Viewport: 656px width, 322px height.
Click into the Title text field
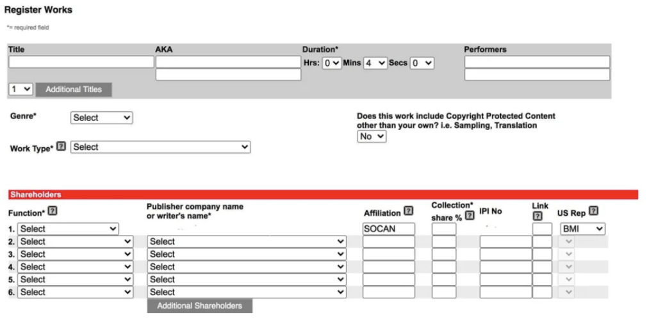pos(81,62)
